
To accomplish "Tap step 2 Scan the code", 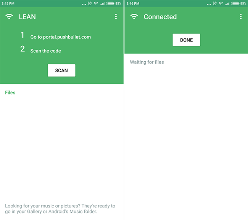I will [x=45, y=51].
